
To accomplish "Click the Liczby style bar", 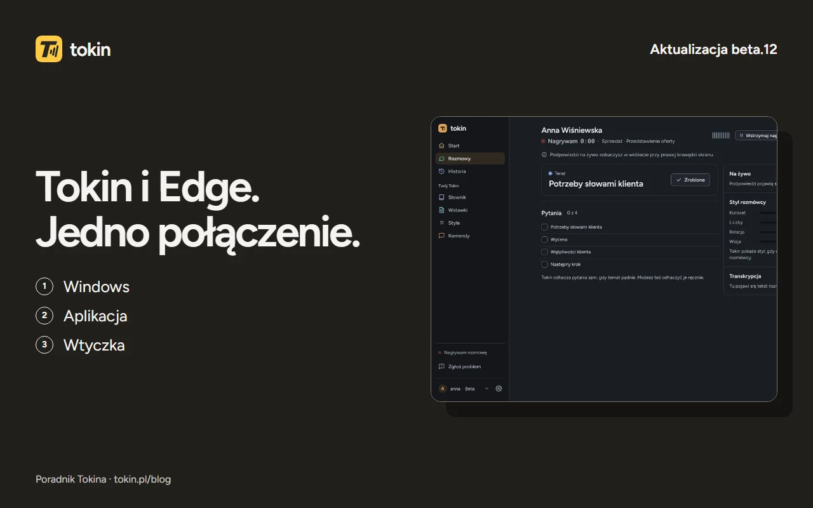I will tap(769, 222).
